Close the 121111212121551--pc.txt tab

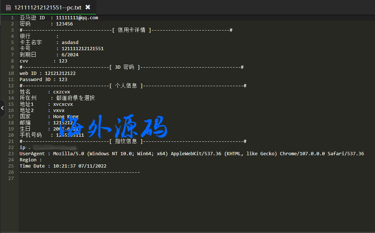(88, 7)
